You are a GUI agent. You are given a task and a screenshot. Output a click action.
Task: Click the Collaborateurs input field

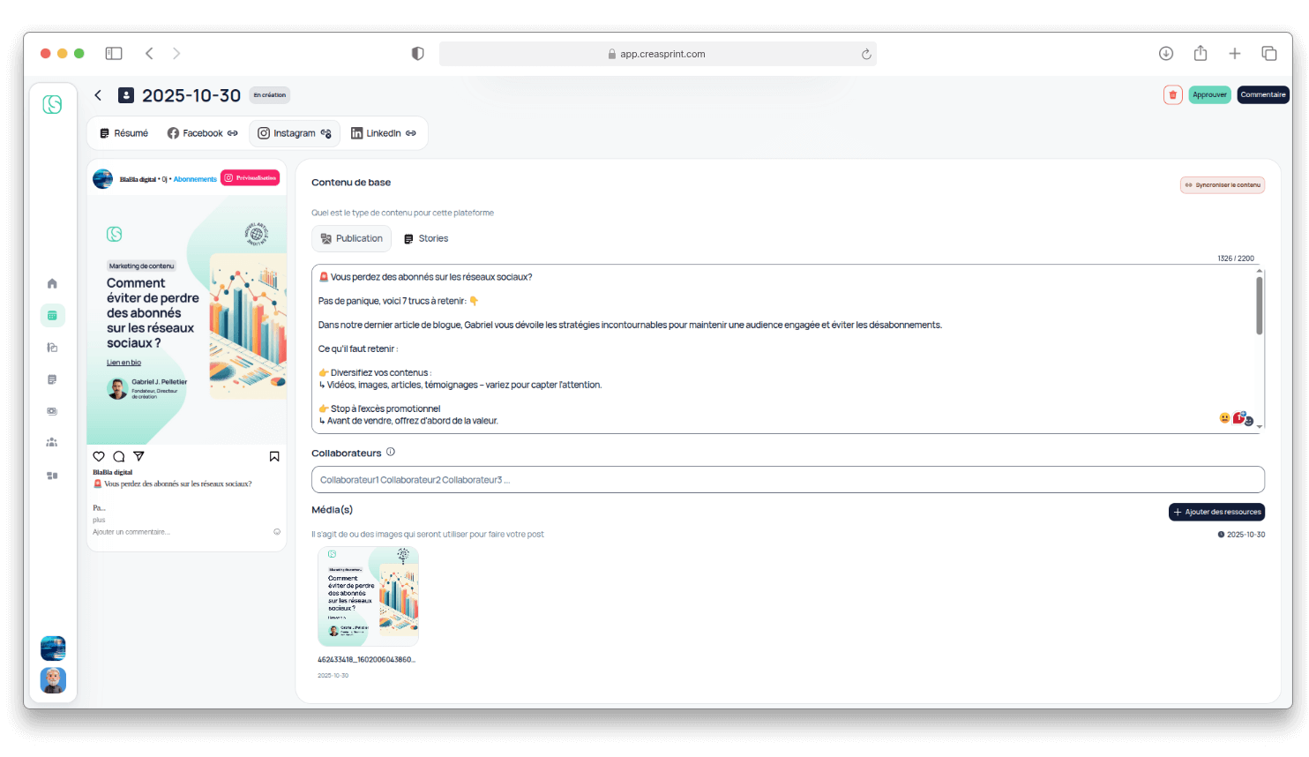(787, 480)
